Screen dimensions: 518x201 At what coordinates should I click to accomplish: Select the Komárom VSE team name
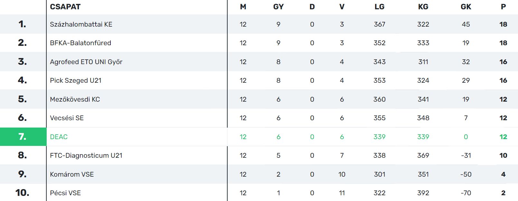click(x=72, y=174)
